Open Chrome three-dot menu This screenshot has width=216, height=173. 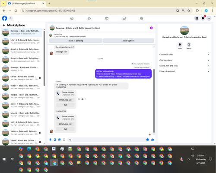212,11
